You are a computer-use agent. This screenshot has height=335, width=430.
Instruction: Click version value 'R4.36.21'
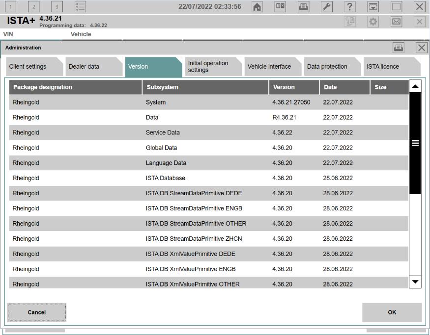284,117
